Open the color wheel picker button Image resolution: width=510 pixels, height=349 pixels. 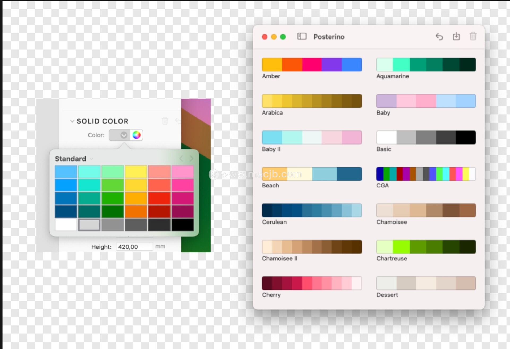[x=137, y=135]
